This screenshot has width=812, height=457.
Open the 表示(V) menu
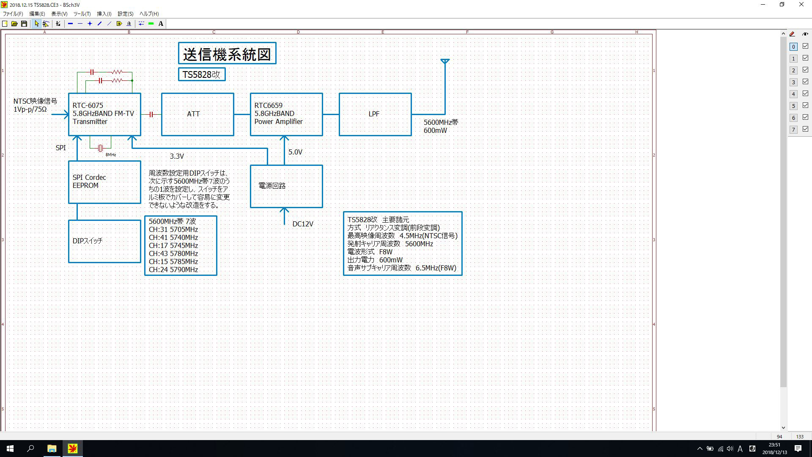point(59,14)
